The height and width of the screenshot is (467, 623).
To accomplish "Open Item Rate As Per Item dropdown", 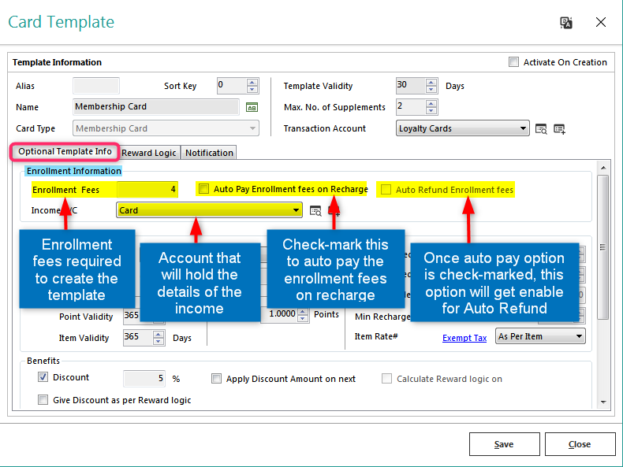I will tap(540, 336).
